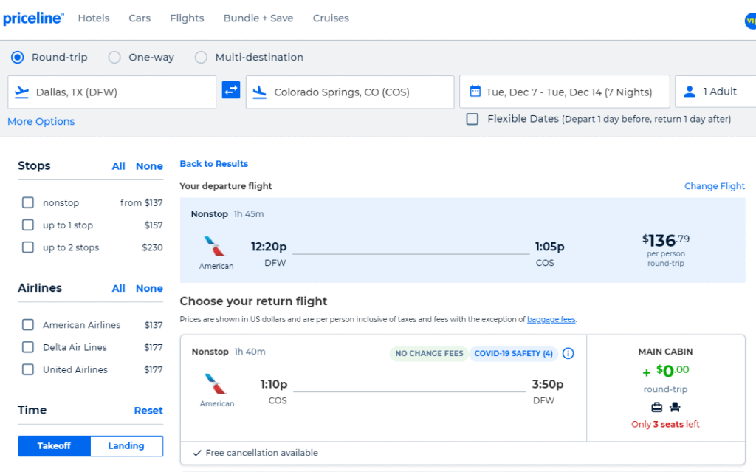
Task: Click the COVID-19 safety info icon
Action: (x=568, y=354)
